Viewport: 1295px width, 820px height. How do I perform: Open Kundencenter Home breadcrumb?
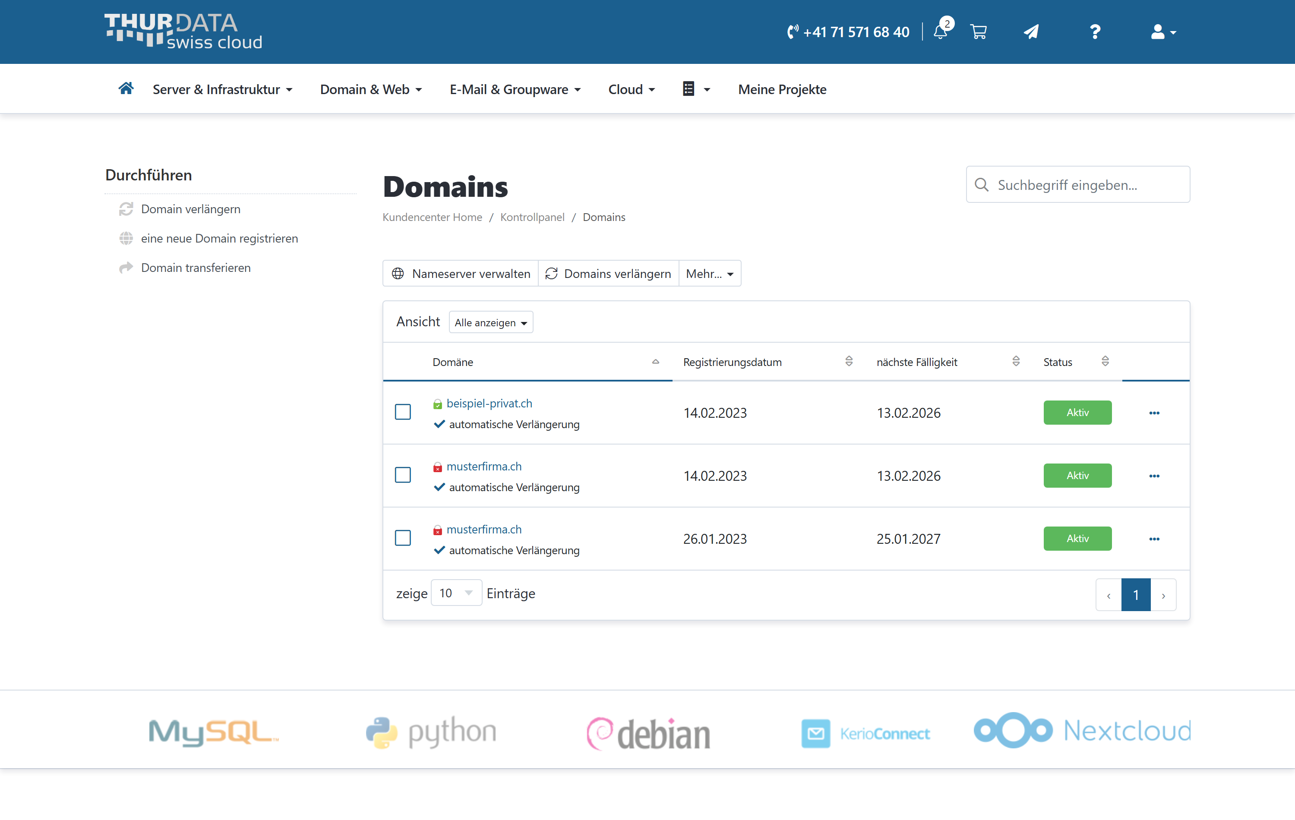[x=432, y=217]
